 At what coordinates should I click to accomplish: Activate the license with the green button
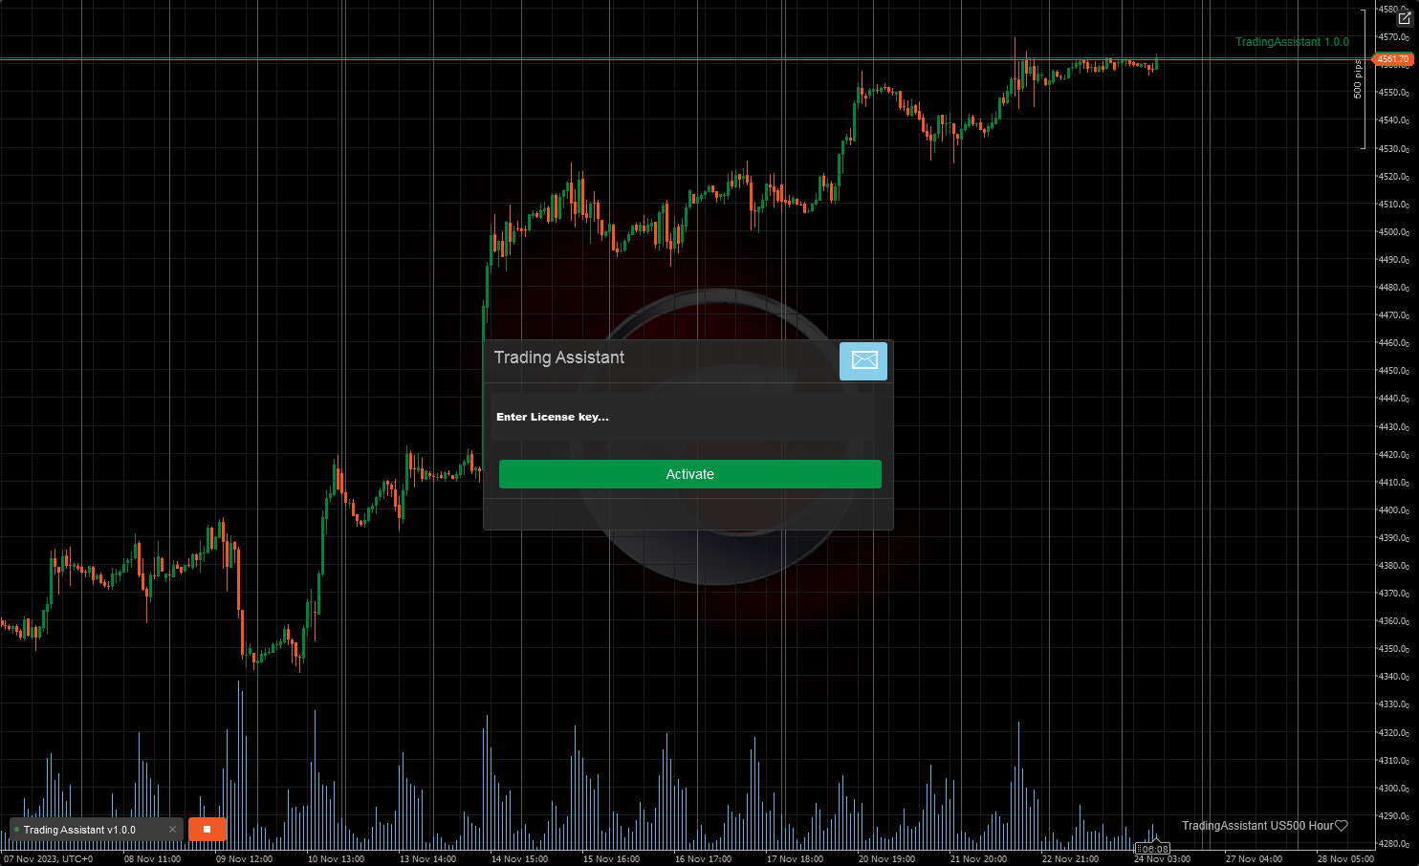tap(689, 474)
